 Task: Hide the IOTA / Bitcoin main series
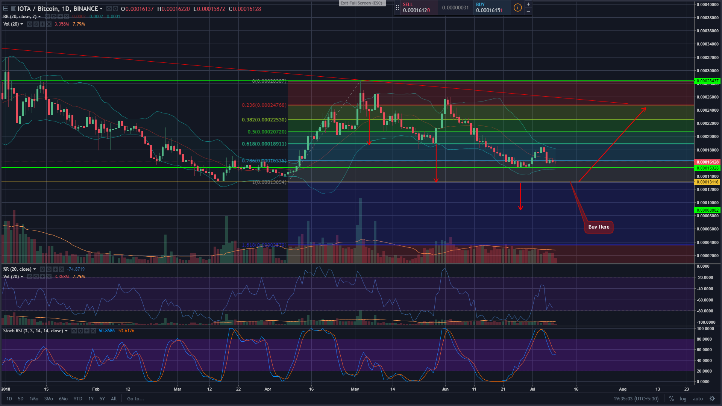coord(109,9)
